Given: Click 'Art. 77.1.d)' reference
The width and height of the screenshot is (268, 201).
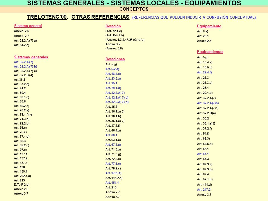Looking at the screenshot, I should [x=22, y=137].
